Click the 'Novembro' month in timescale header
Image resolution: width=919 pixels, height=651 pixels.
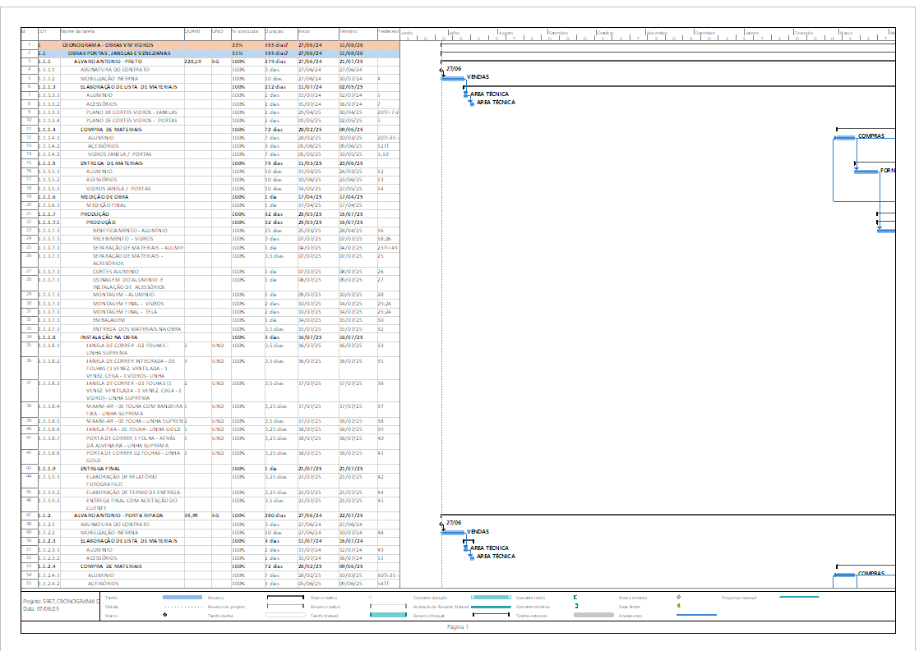point(658,33)
